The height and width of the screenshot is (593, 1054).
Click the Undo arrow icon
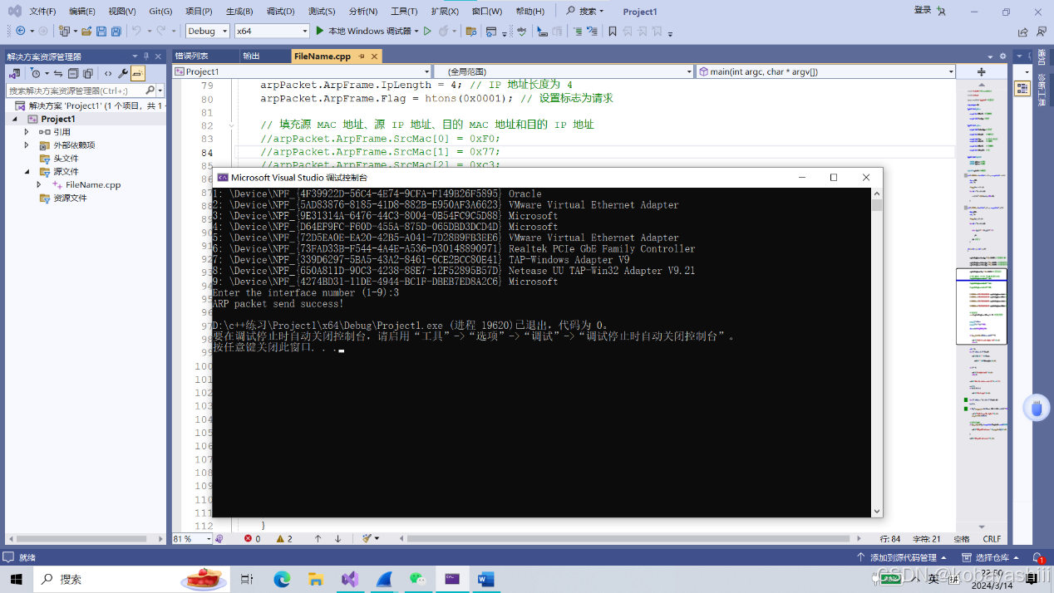click(136, 31)
